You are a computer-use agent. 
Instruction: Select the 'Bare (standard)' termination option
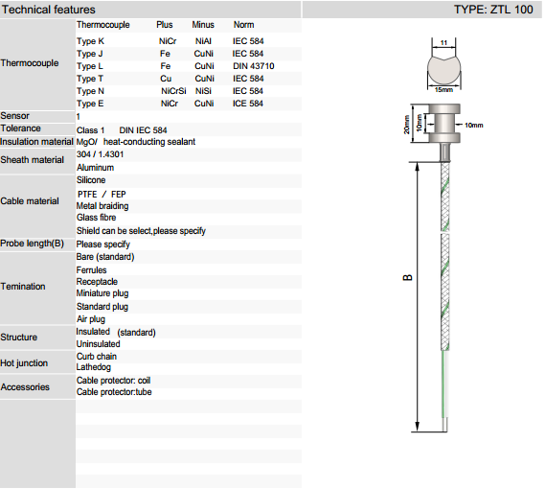(x=105, y=257)
